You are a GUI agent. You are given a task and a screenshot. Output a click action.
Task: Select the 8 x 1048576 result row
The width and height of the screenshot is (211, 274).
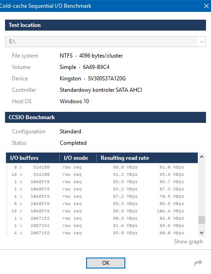(102, 204)
